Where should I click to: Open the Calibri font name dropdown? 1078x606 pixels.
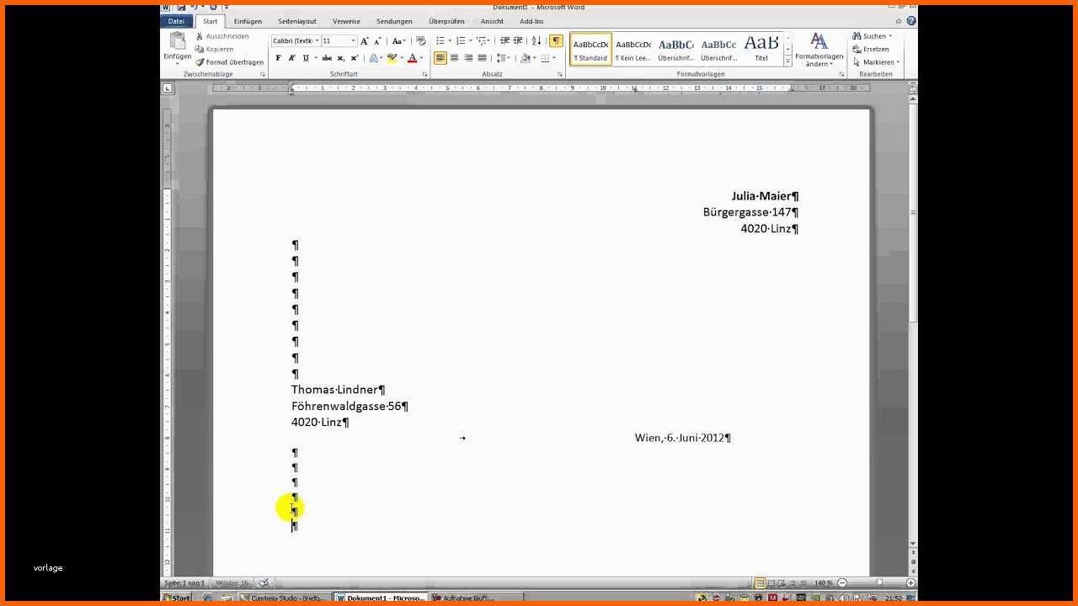click(317, 40)
